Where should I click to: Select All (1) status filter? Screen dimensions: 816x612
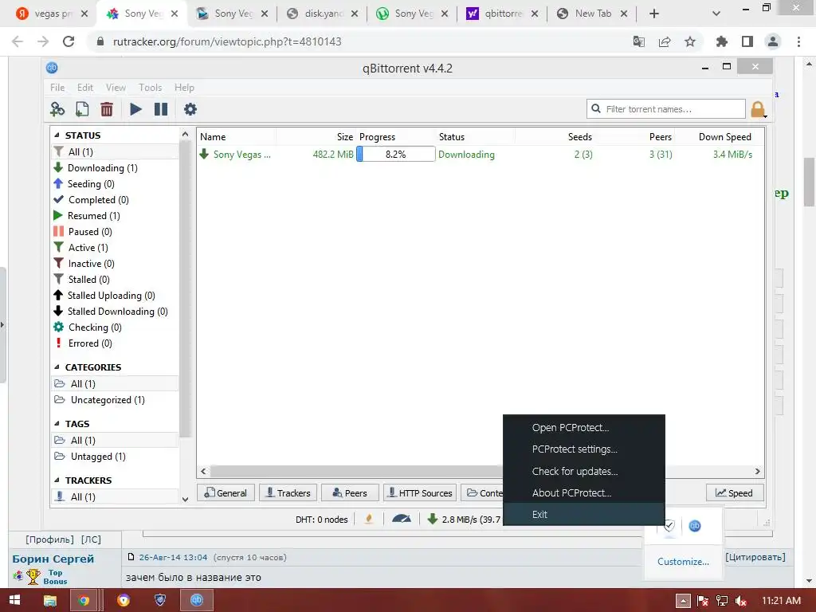tap(115, 152)
